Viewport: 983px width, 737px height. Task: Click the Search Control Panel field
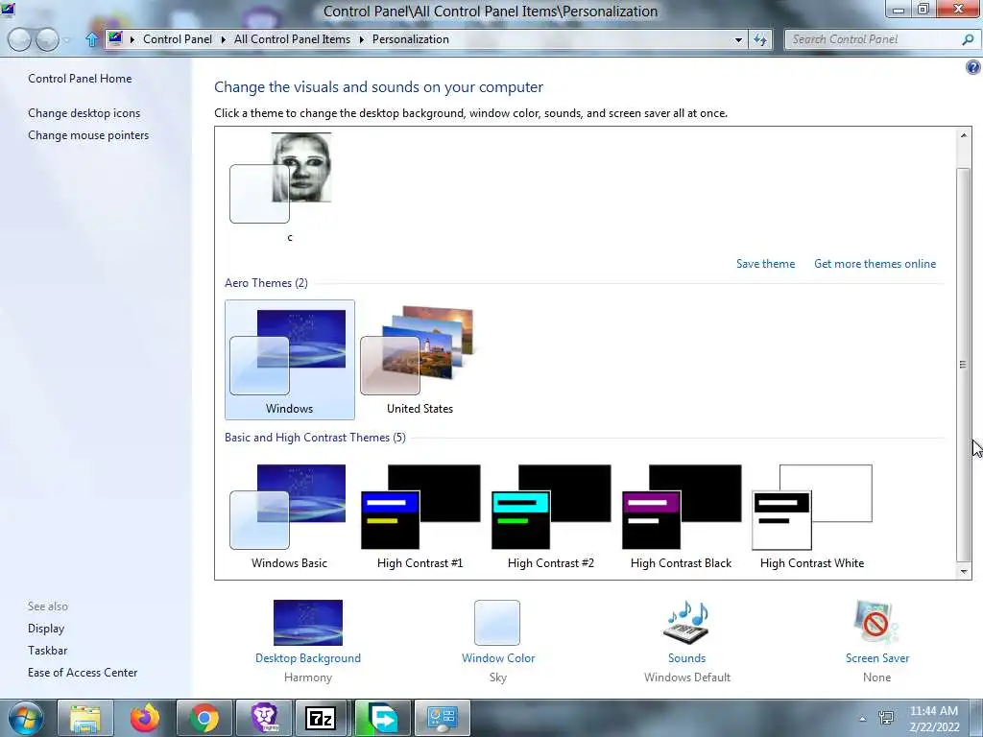click(x=875, y=39)
